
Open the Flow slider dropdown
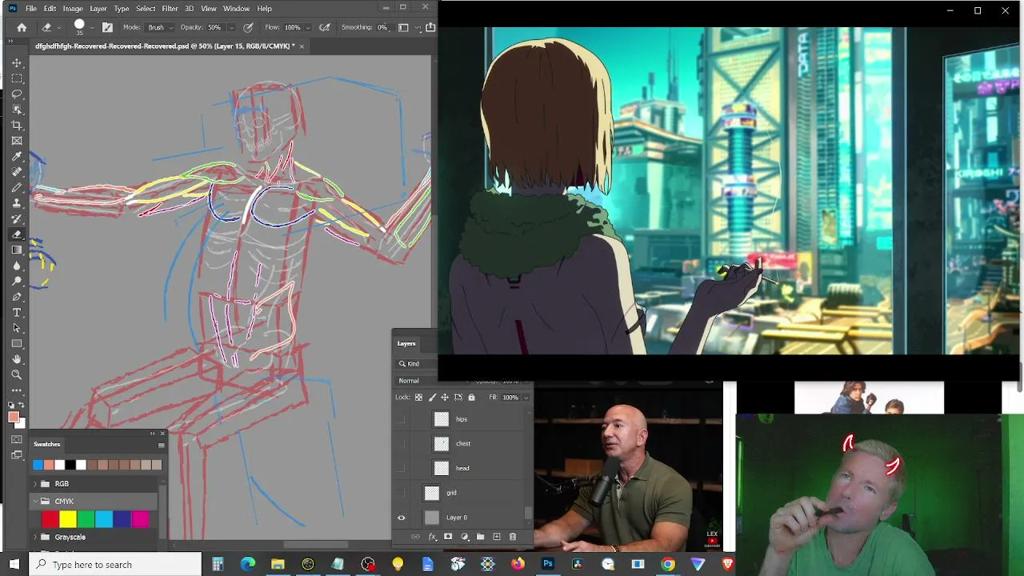click(307, 27)
